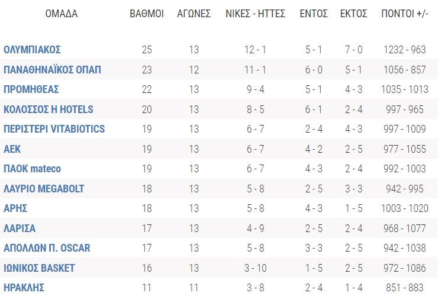This screenshot has width=438, height=296.
Task: Click the ΑΕΚ team name
Action: coord(12,149)
